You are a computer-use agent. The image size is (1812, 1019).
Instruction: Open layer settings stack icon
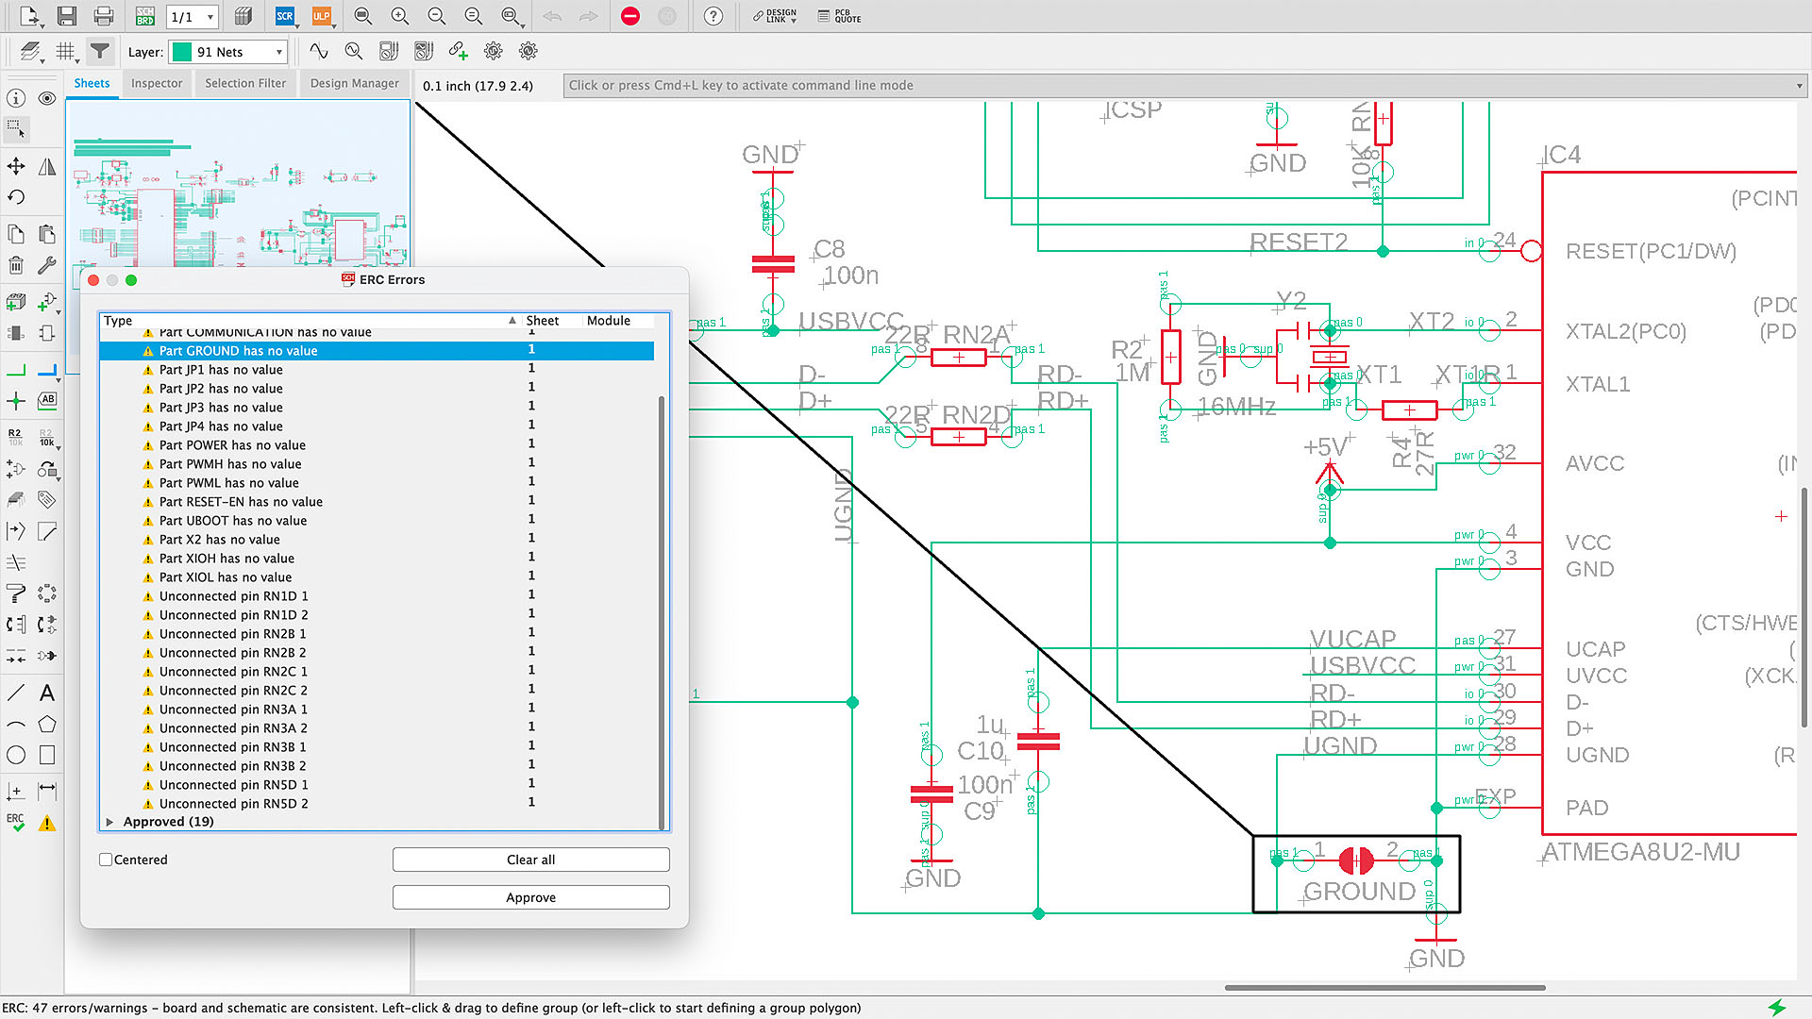31,52
